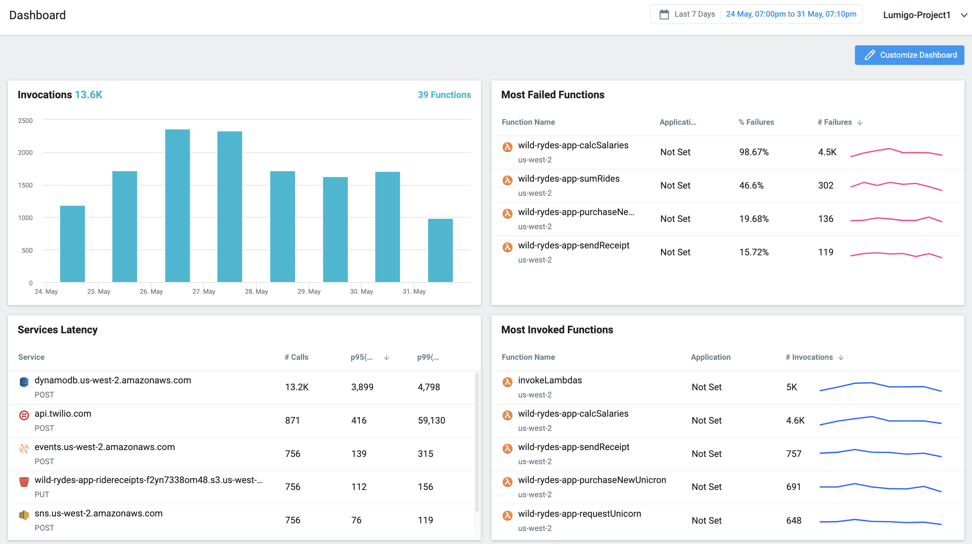Image resolution: width=972 pixels, height=544 pixels.
Task: Click the calendar icon in date picker
Action: (664, 15)
